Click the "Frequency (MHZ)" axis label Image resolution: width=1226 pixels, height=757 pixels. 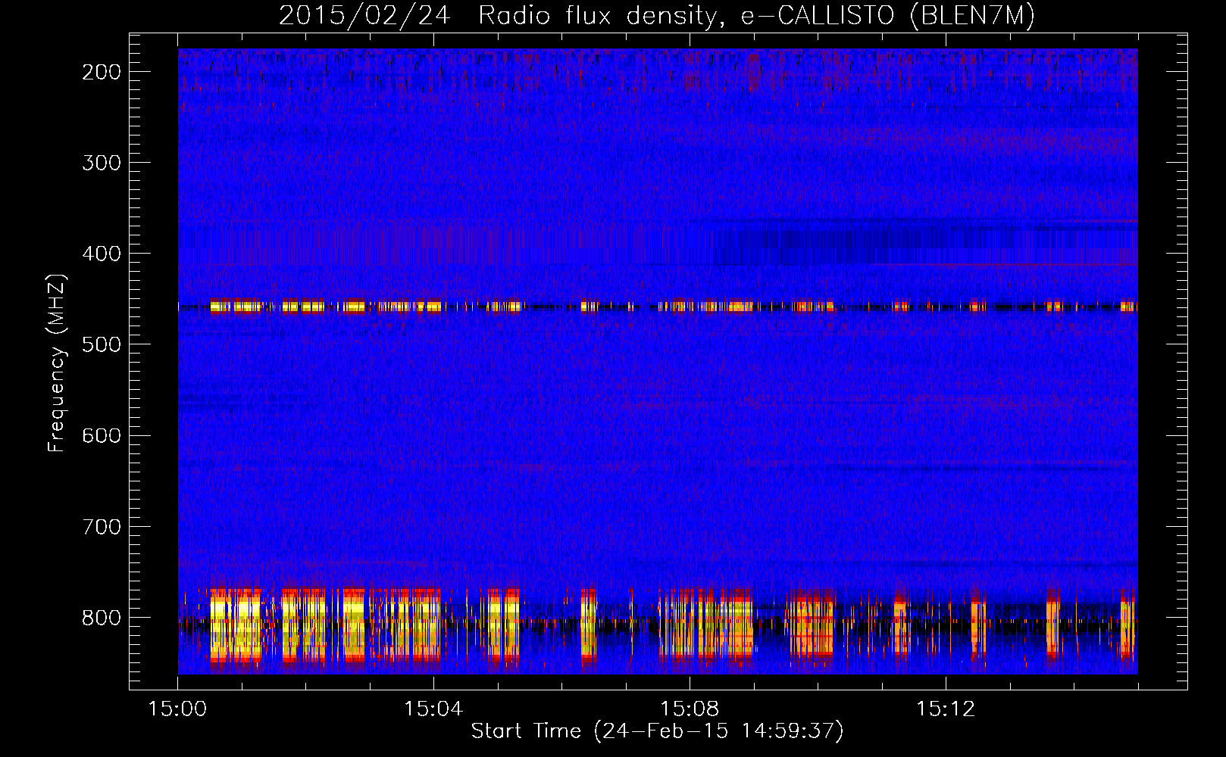click(57, 363)
